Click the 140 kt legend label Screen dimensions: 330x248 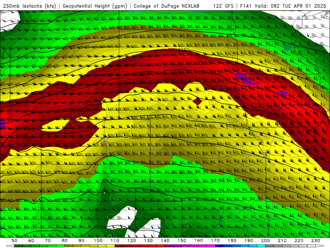tap(165, 241)
